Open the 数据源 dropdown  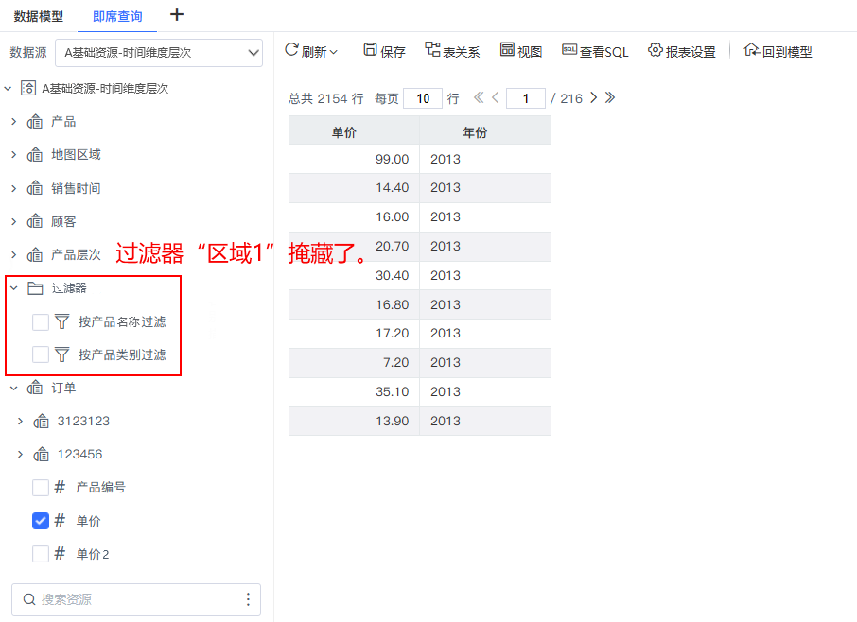click(x=159, y=53)
